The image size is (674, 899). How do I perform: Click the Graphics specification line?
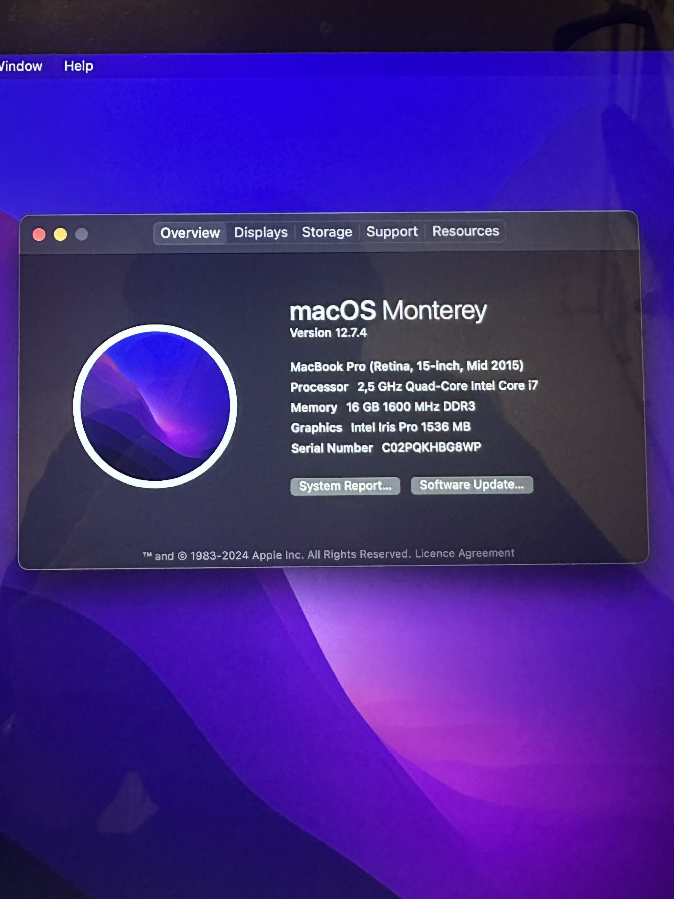coord(380,427)
